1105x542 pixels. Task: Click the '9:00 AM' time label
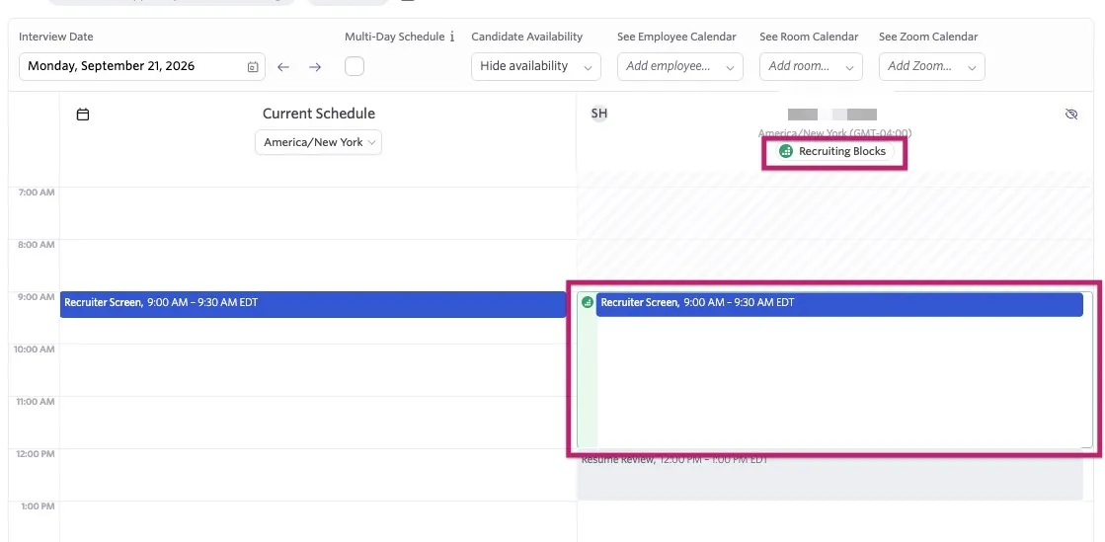click(35, 297)
